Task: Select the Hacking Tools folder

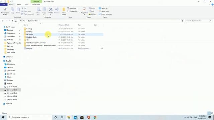Action: point(31,37)
